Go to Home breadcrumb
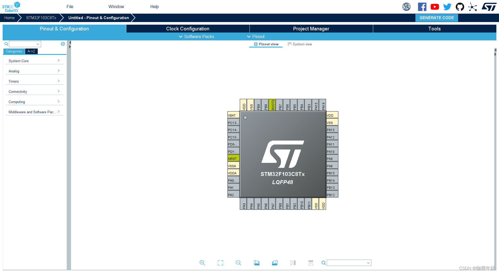499x273 pixels. 9,18
